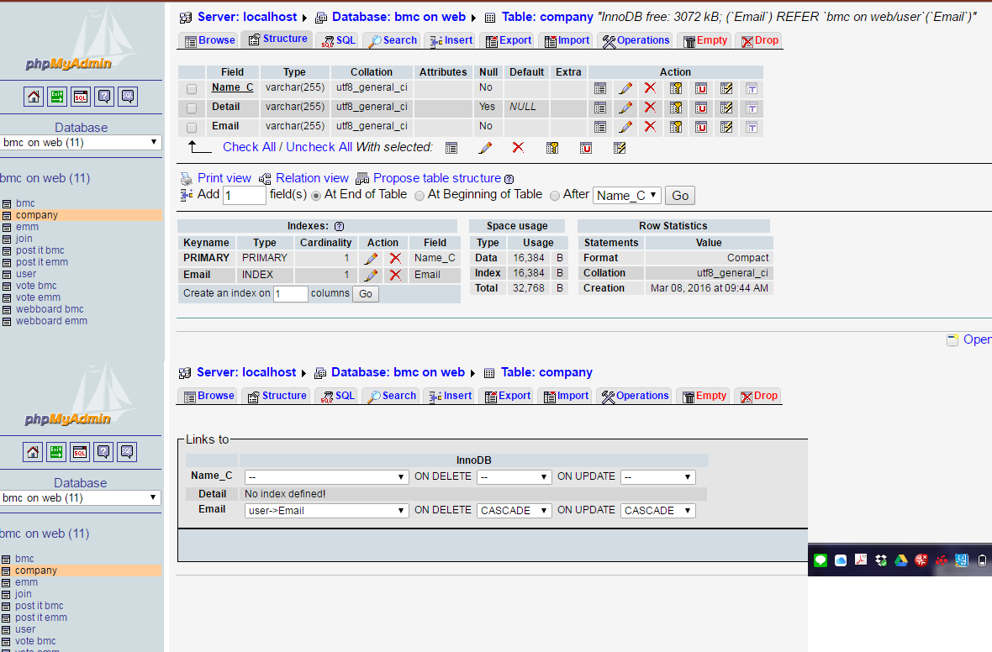Open Google Drive from the system tray
Image resolution: width=992 pixels, height=652 pixels.
click(x=900, y=560)
